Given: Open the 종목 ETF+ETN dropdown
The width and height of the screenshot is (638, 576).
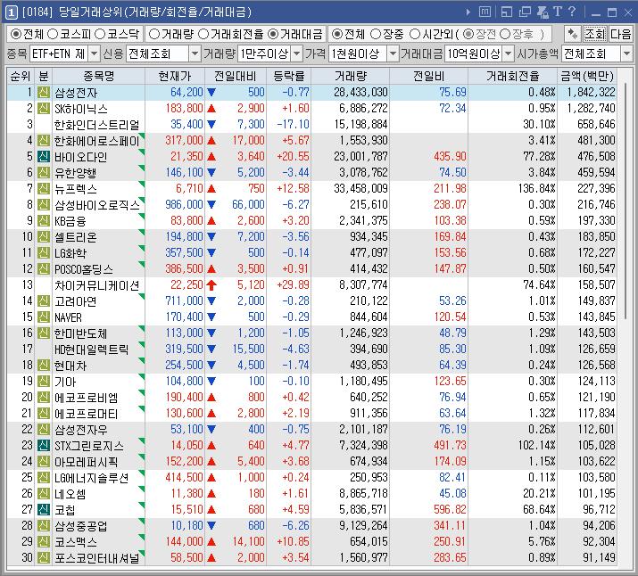Looking at the screenshot, I should [94, 53].
